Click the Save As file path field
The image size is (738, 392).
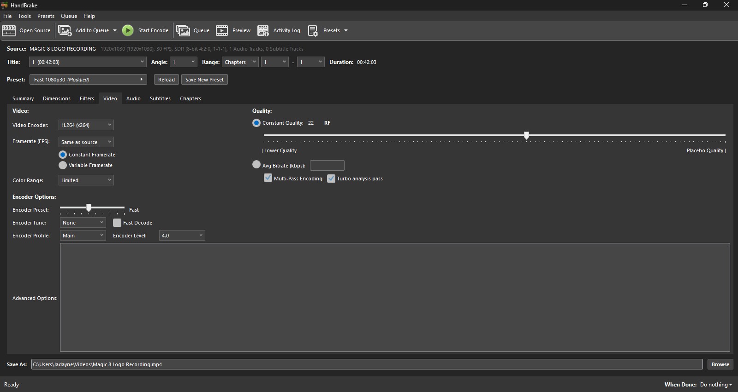(x=367, y=364)
